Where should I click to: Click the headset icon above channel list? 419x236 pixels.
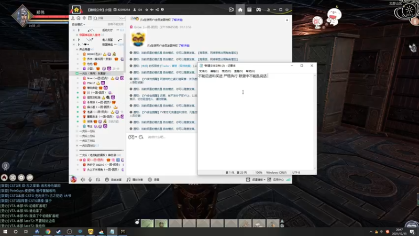[79, 18]
